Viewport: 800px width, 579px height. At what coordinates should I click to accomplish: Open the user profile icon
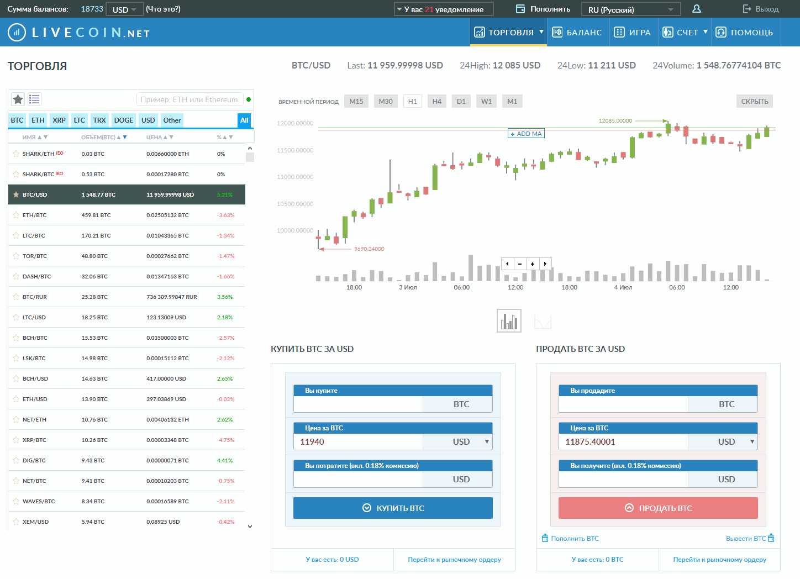tap(697, 9)
